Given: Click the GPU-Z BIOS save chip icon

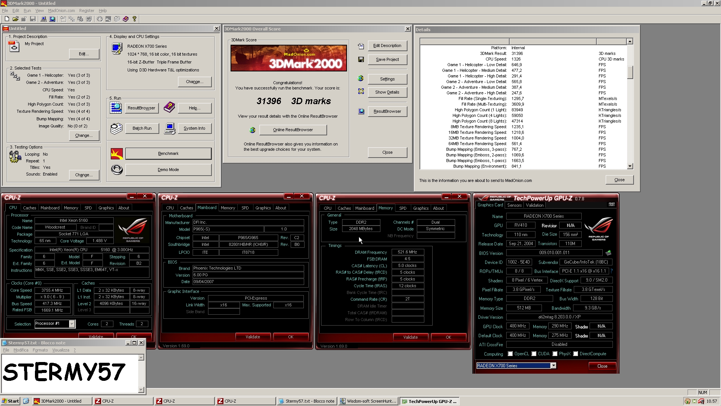Looking at the screenshot, I should [x=608, y=253].
